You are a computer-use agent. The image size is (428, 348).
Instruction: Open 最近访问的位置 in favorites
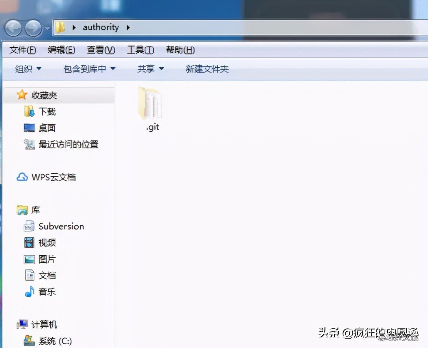pyautogui.click(x=68, y=144)
